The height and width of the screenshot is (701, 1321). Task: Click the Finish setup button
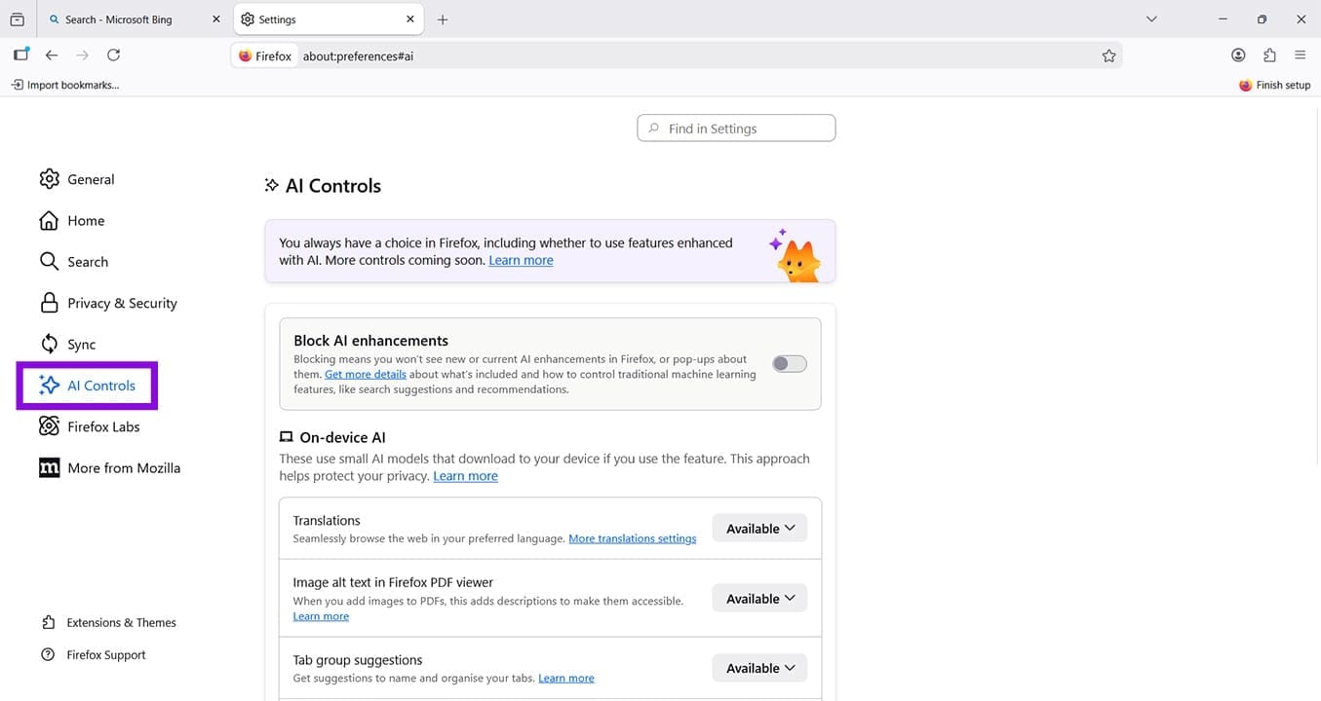pyautogui.click(x=1274, y=85)
